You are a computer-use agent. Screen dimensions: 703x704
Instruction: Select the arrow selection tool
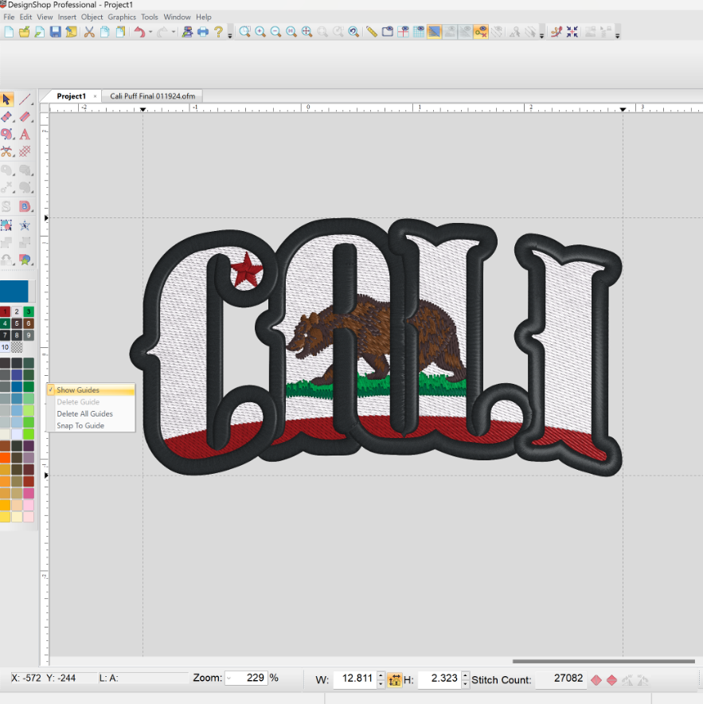(7, 100)
